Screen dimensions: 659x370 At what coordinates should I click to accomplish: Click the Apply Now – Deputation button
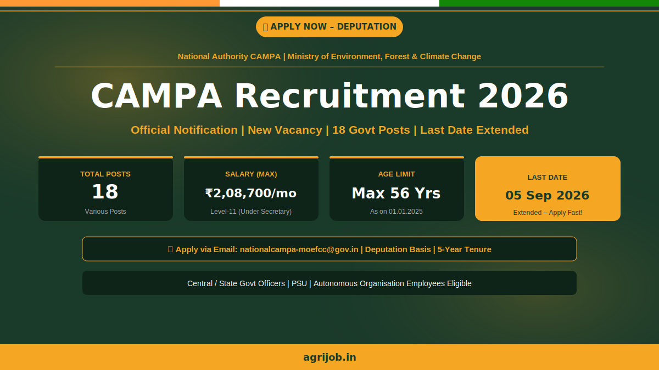[329, 27]
